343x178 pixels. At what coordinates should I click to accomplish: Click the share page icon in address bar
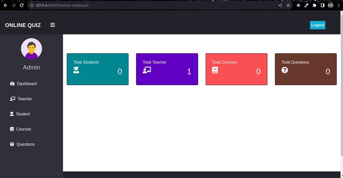point(280,5)
